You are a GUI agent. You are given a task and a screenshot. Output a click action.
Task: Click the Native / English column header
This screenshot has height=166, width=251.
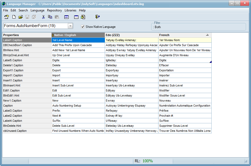click(78, 35)
